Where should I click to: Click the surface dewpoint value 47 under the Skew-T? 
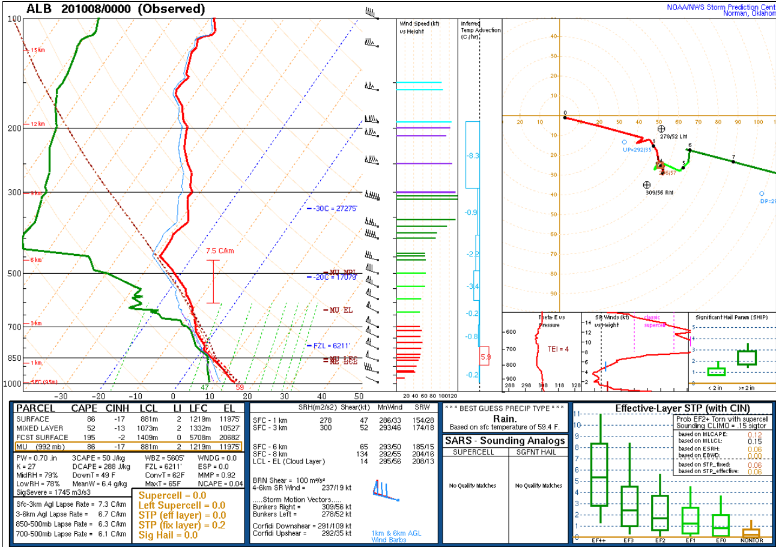pos(205,388)
